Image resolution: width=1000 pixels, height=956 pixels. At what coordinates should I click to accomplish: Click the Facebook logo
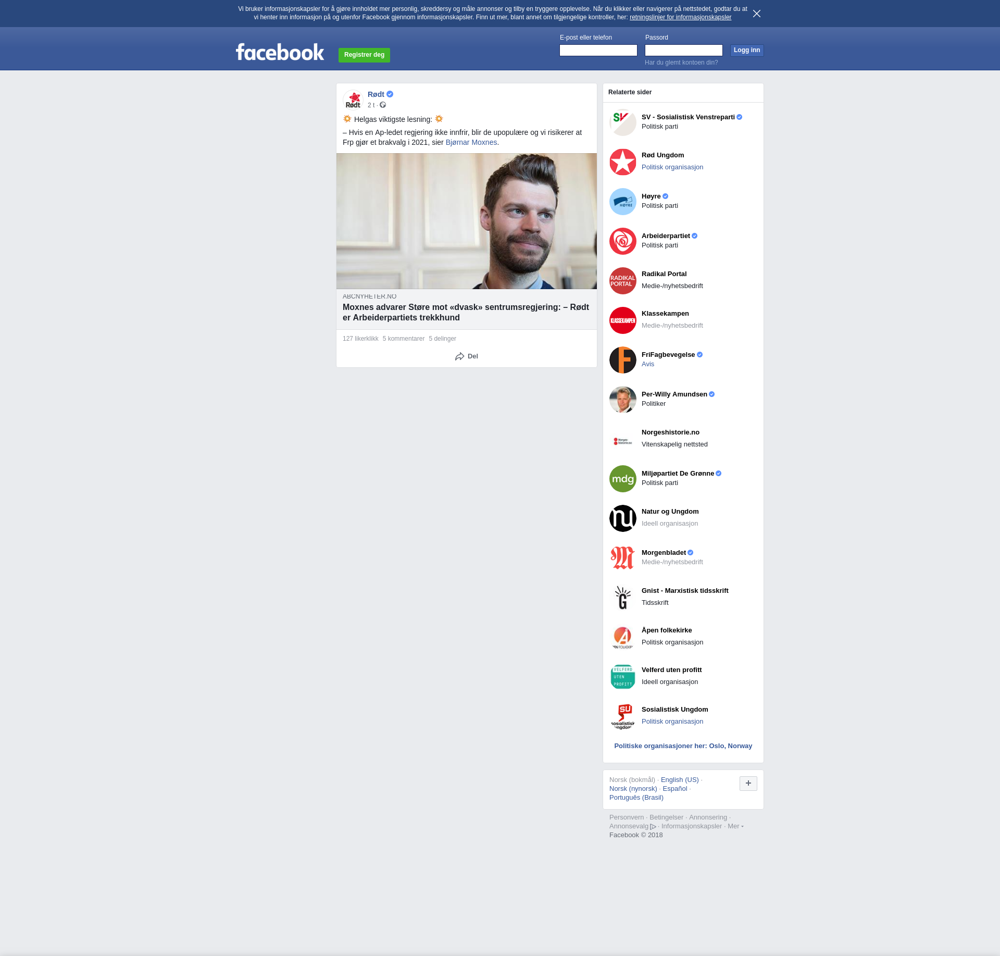pyautogui.click(x=280, y=52)
